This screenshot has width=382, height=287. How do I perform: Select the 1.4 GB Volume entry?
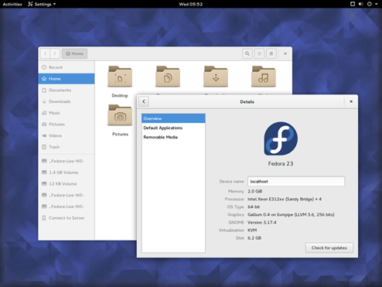(67, 173)
